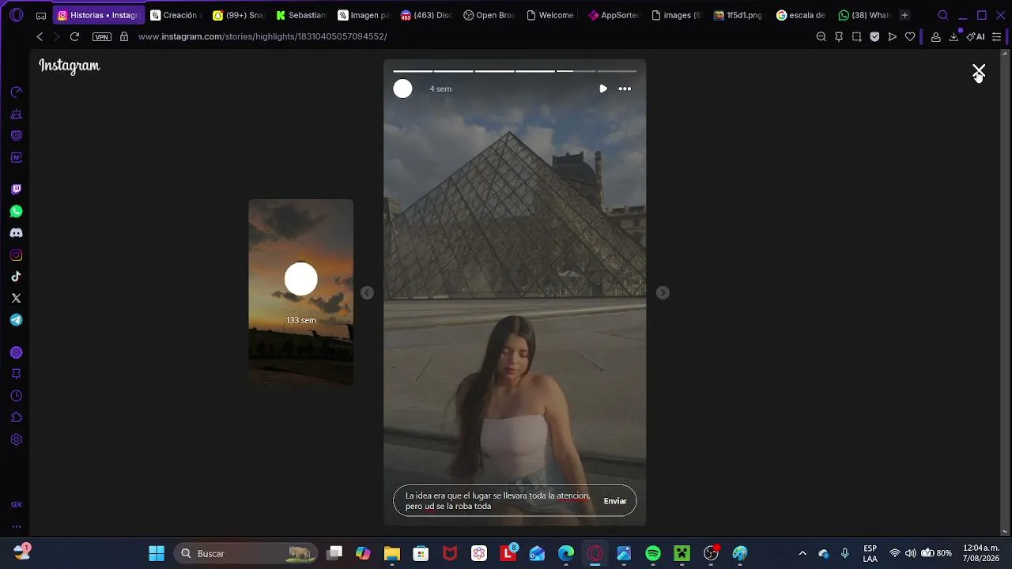Click the story progress bar
Viewport: 1012px width, 569px height.
point(515,71)
